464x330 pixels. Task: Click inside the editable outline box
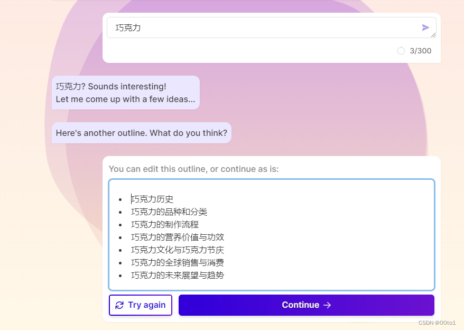[271, 235]
